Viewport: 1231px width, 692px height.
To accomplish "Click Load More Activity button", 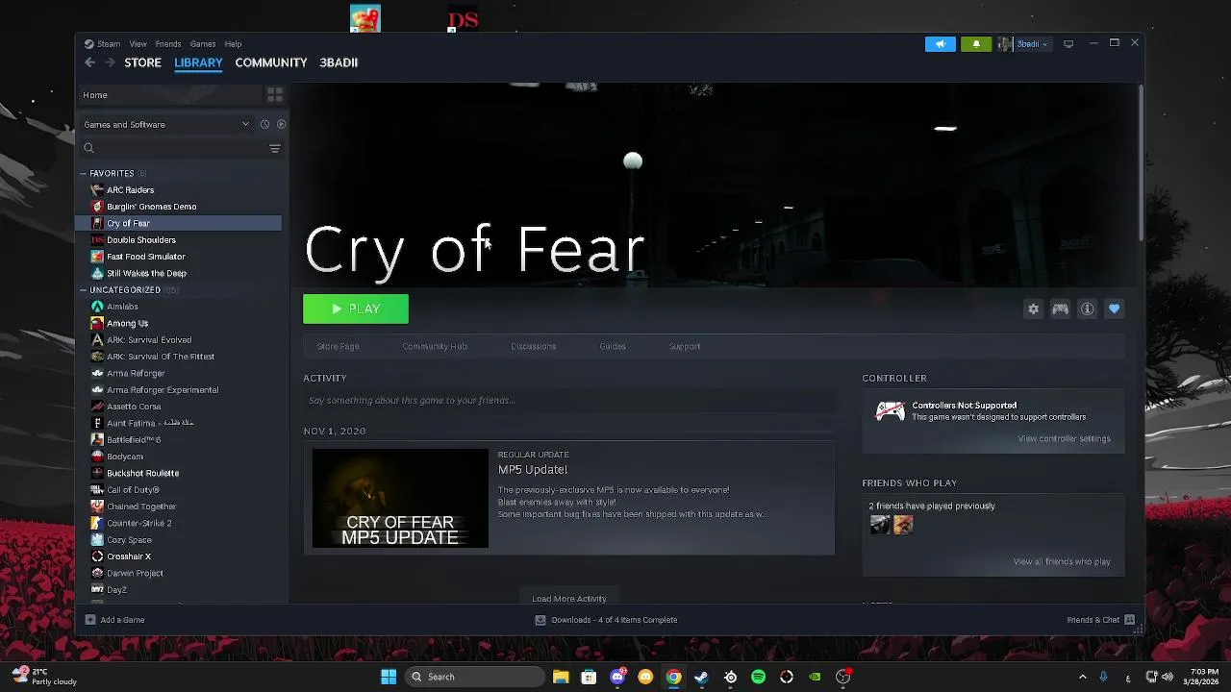I will point(569,599).
